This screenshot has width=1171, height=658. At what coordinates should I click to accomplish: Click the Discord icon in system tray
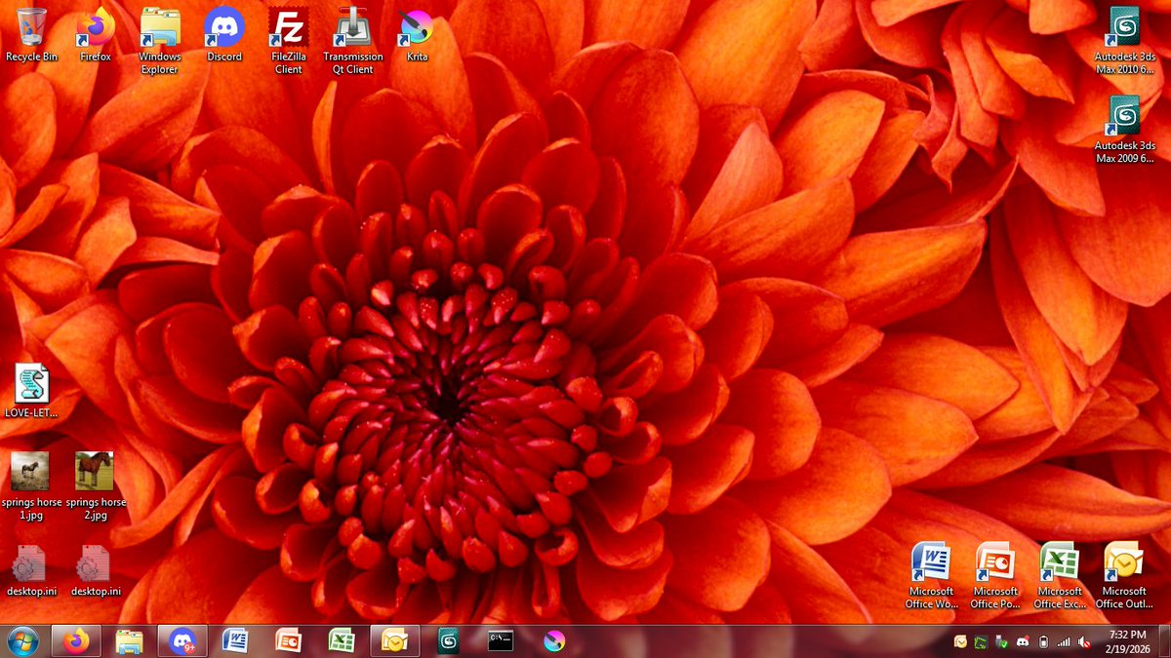tap(1023, 642)
